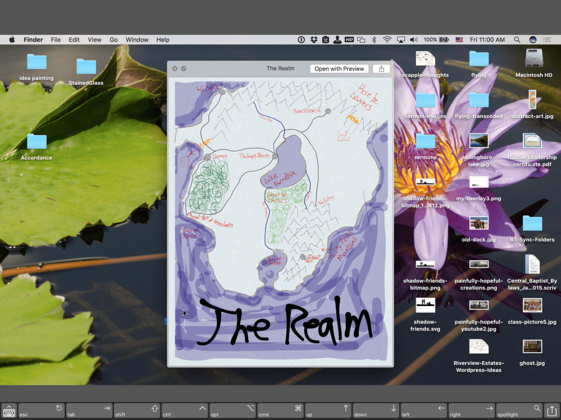
Task: Open the ghost.jpg image on the desktop
Action: point(532,347)
